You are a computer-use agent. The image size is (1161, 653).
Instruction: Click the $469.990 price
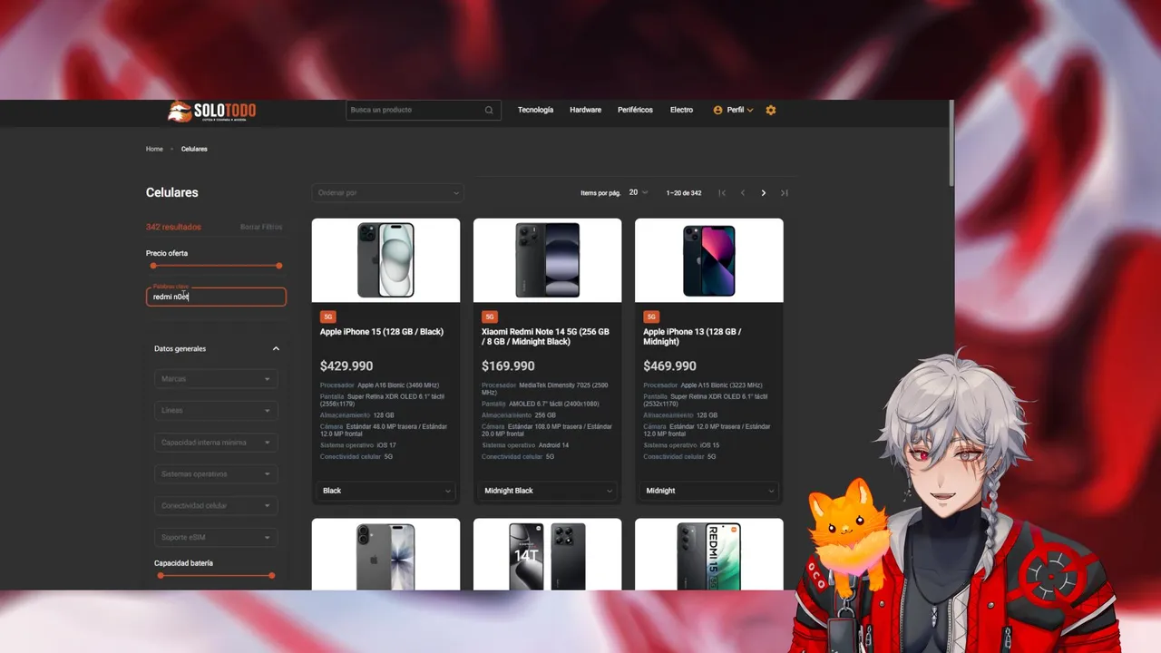(669, 366)
